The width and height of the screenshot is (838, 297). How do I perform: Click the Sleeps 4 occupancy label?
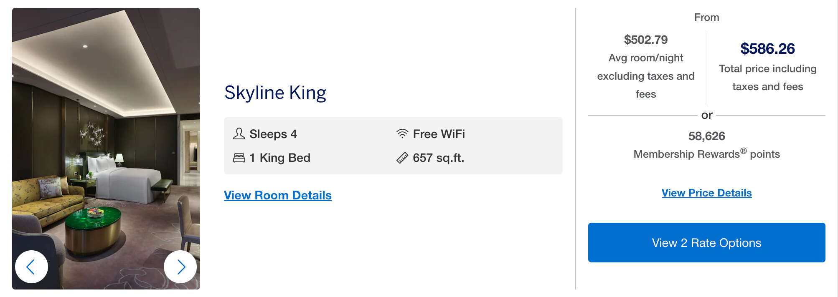coord(273,134)
